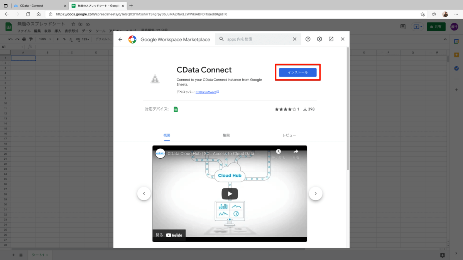This screenshot has width=463, height=260.
Task: Open the シート1 sheet tab dropdown
Action: tap(48, 255)
